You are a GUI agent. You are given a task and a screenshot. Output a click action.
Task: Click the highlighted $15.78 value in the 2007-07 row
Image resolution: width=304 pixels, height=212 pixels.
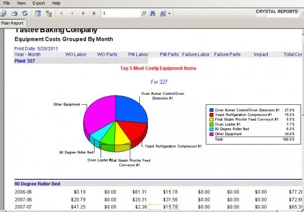click(x=171, y=207)
